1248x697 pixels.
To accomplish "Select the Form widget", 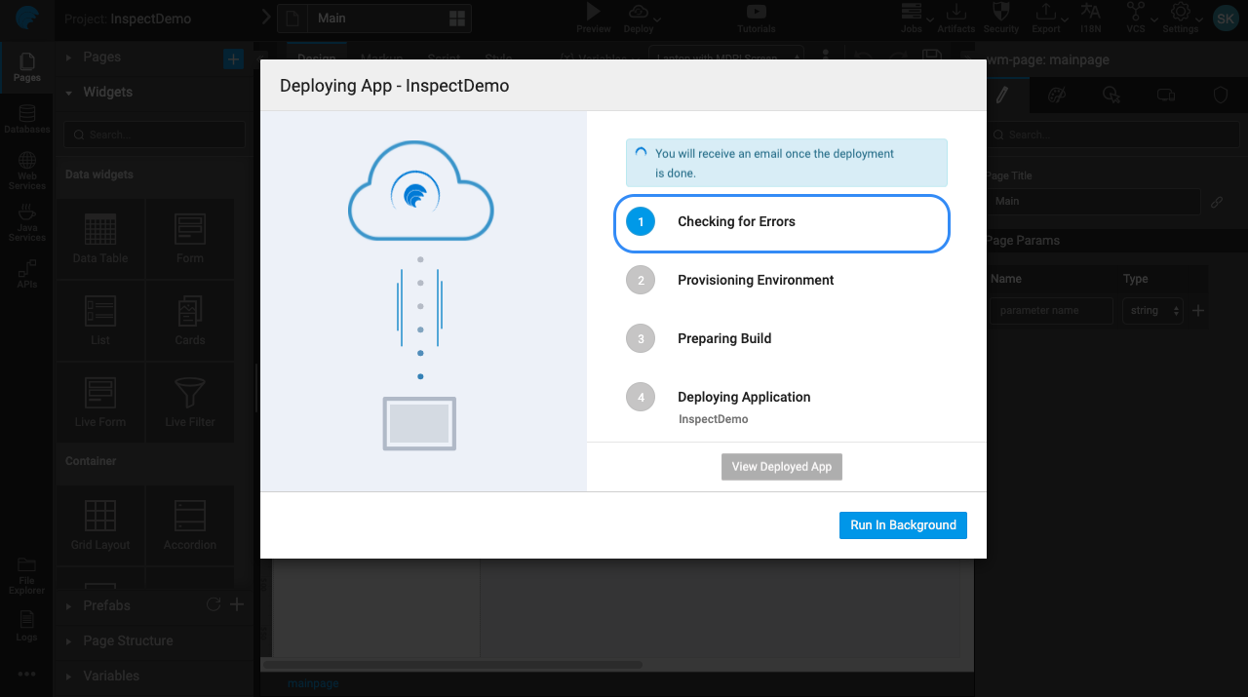I will (189, 238).
